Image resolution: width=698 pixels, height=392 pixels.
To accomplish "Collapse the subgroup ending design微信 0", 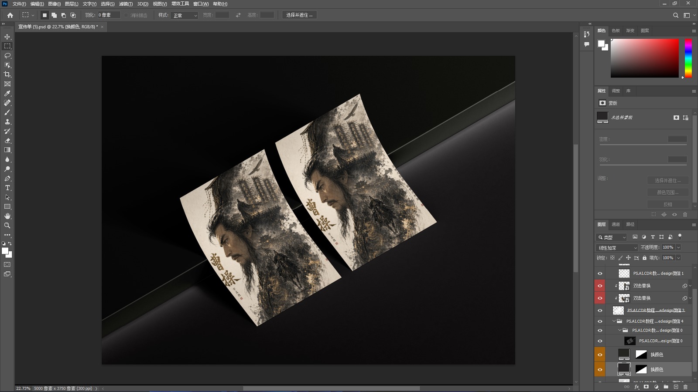I will (619, 330).
